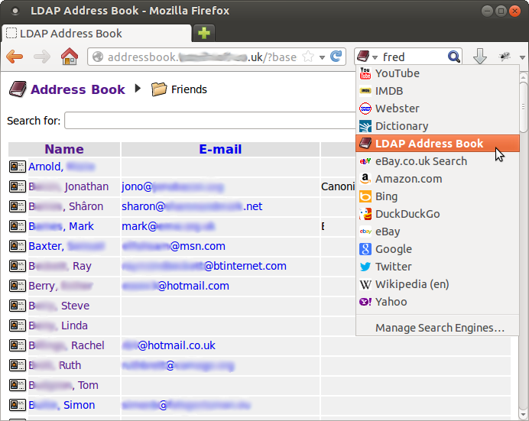Sort by the Name column header
This screenshot has width=529, height=421.
point(64,149)
